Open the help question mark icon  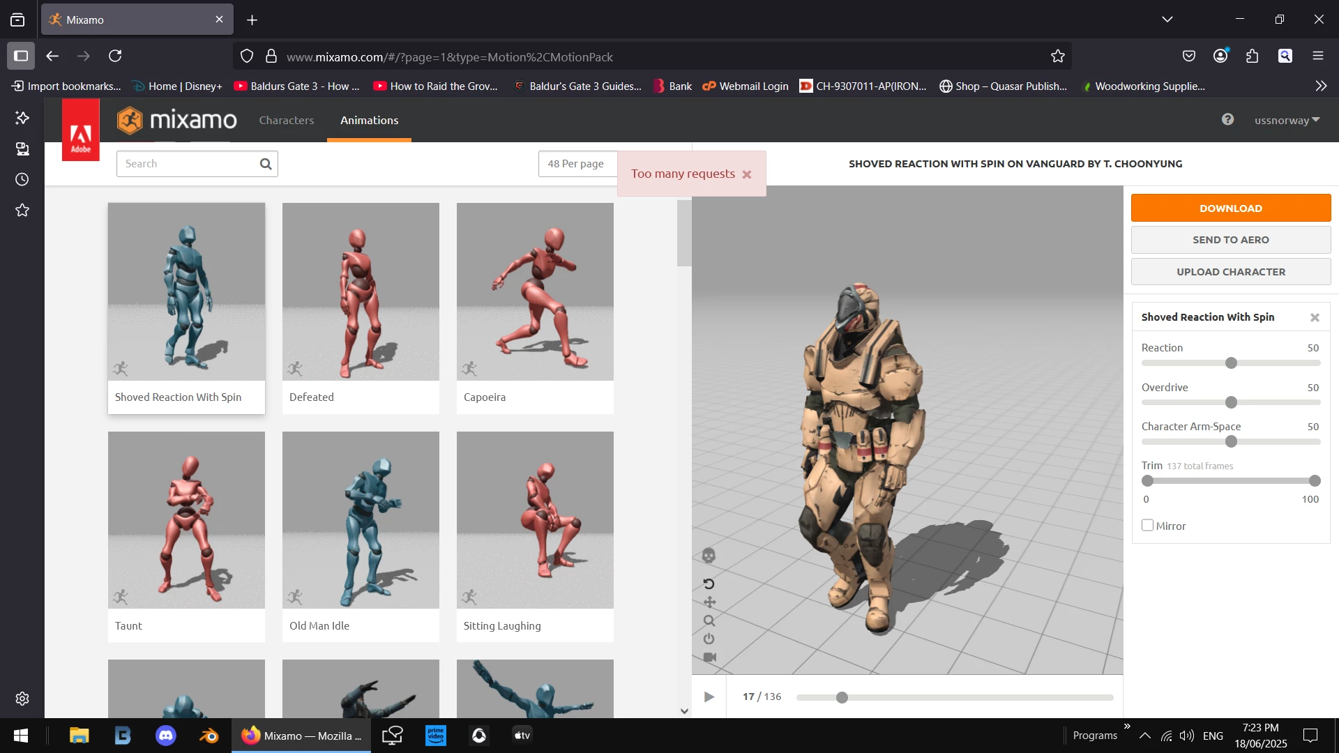point(1227,119)
